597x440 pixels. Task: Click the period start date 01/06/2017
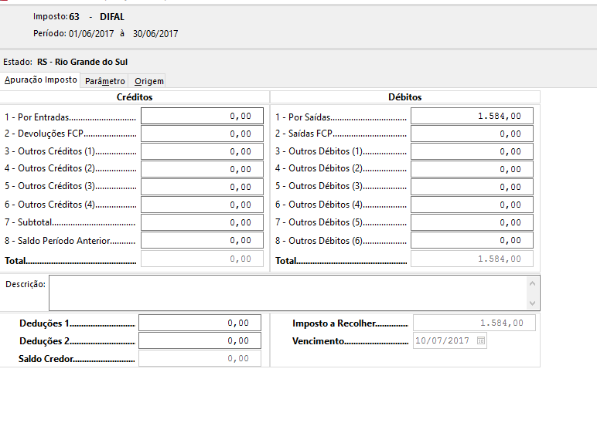pyautogui.click(x=91, y=34)
